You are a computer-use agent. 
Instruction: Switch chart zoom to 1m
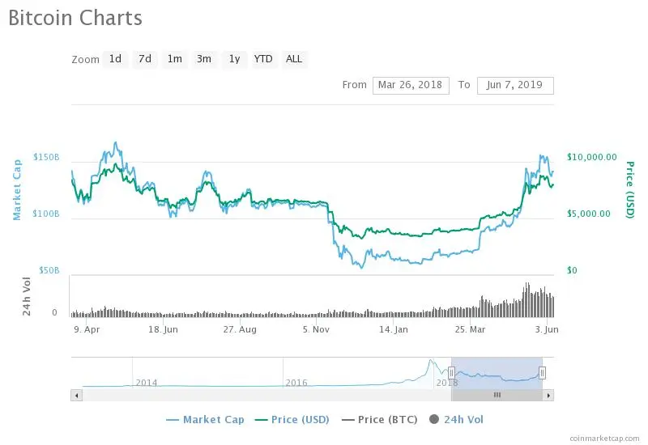[x=174, y=59]
